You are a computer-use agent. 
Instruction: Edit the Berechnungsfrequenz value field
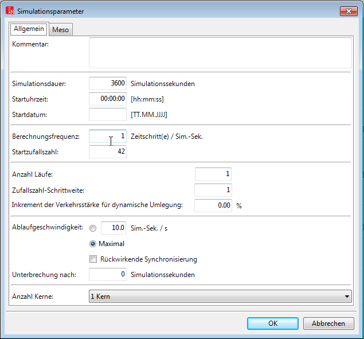pyautogui.click(x=108, y=137)
